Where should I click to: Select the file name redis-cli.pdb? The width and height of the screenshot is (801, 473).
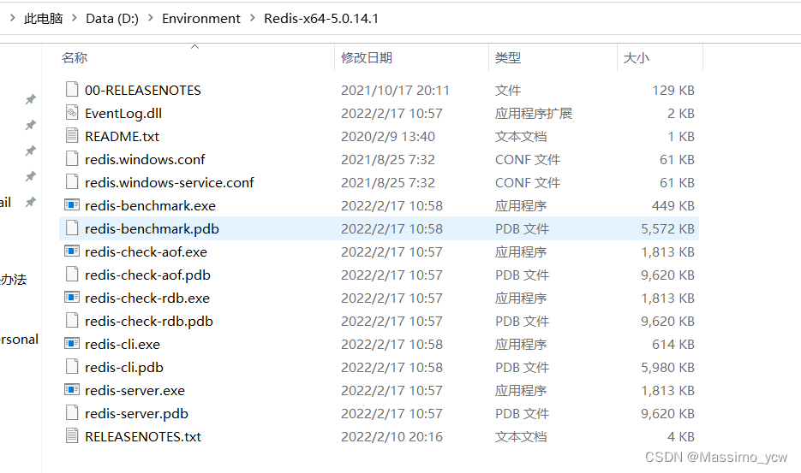[x=123, y=368]
